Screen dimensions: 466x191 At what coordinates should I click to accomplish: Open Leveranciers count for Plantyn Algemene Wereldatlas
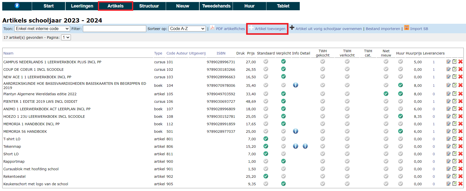[434, 94]
